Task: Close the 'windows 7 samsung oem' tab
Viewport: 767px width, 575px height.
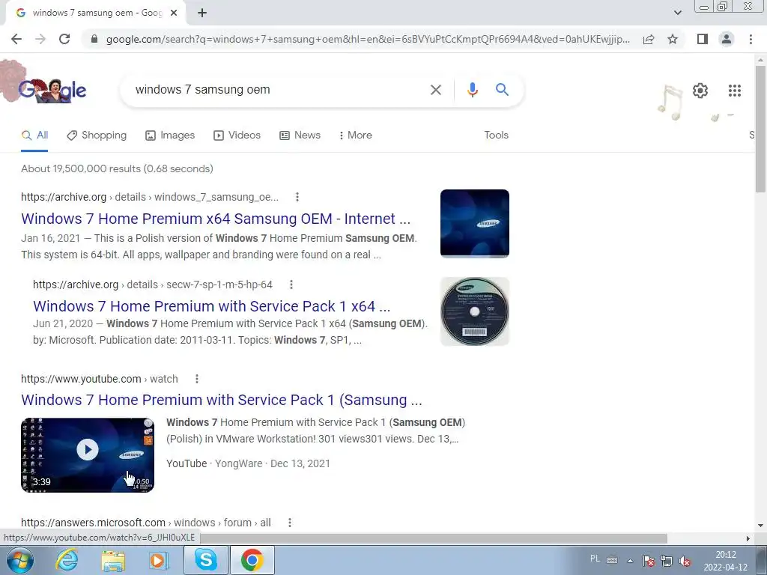Action: [x=174, y=13]
